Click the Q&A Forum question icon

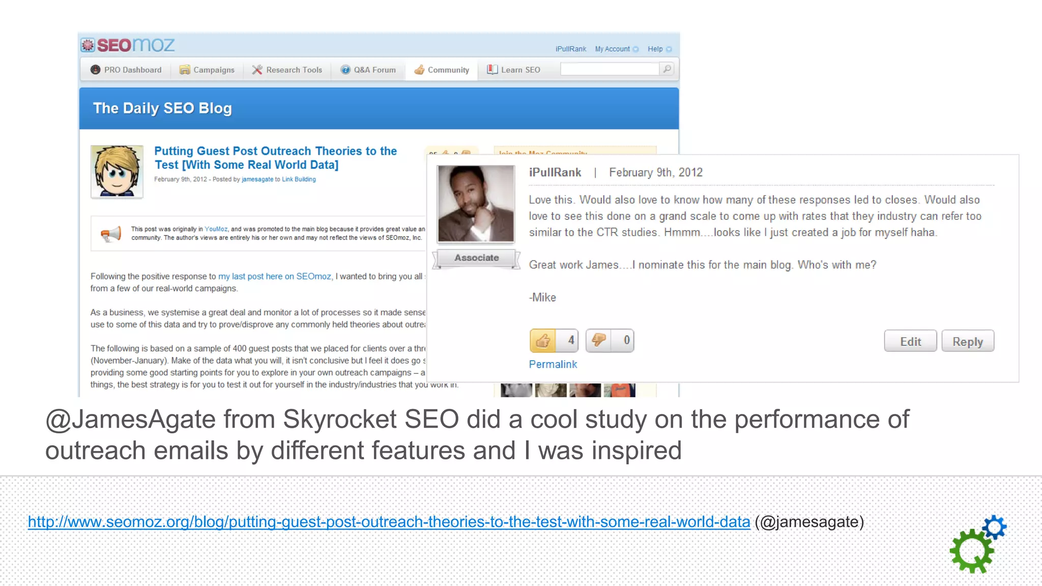tap(345, 70)
